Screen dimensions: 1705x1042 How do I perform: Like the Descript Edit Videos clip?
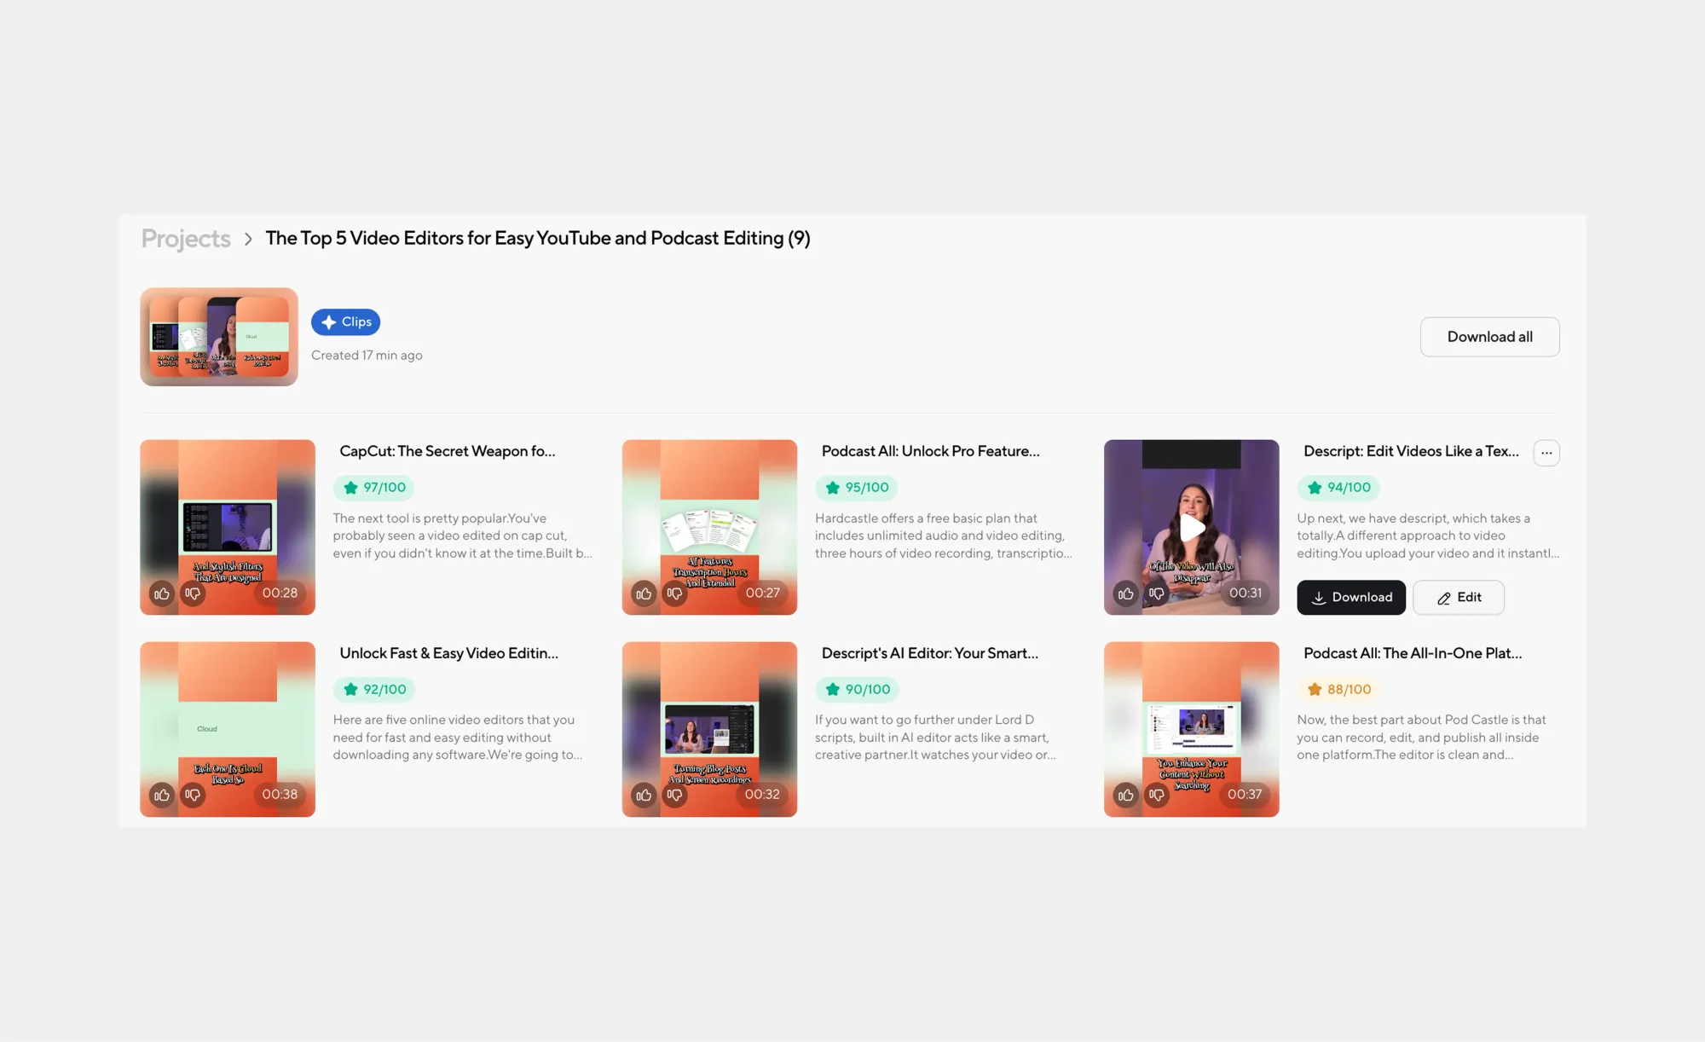(1125, 593)
